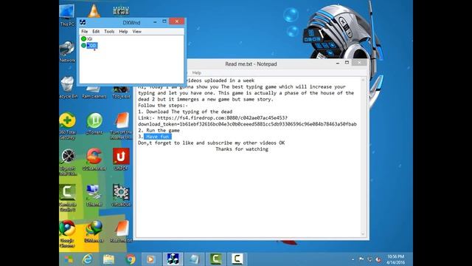Open the uTorrent desktop icon
The height and width of the screenshot is (266, 472).
(94, 123)
